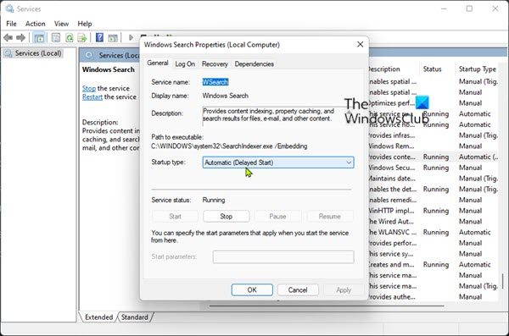Image resolution: width=509 pixels, height=336 pixels.
Task: Click the Description text box in dialog
Action: click(x=275, y=115)
